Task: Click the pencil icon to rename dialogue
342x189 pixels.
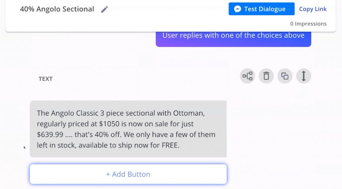Action: point(105,9)
